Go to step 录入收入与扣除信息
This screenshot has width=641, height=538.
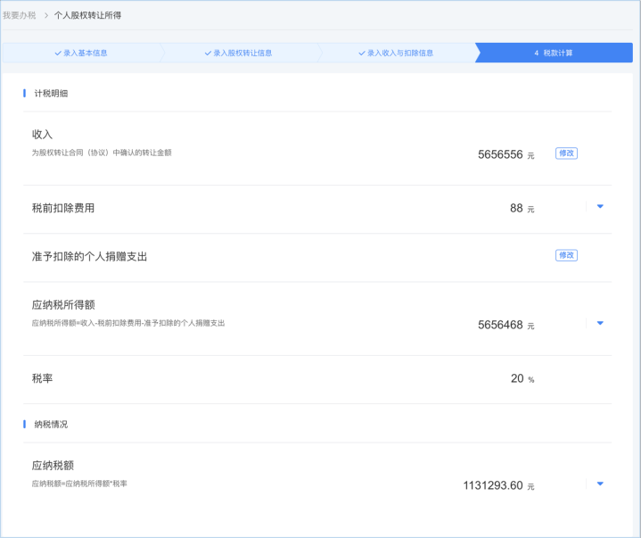tap(397, 53)
